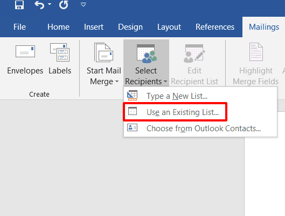Select Use an Existing List option
This screenshot has height=216, width=285.
(200, 112)
